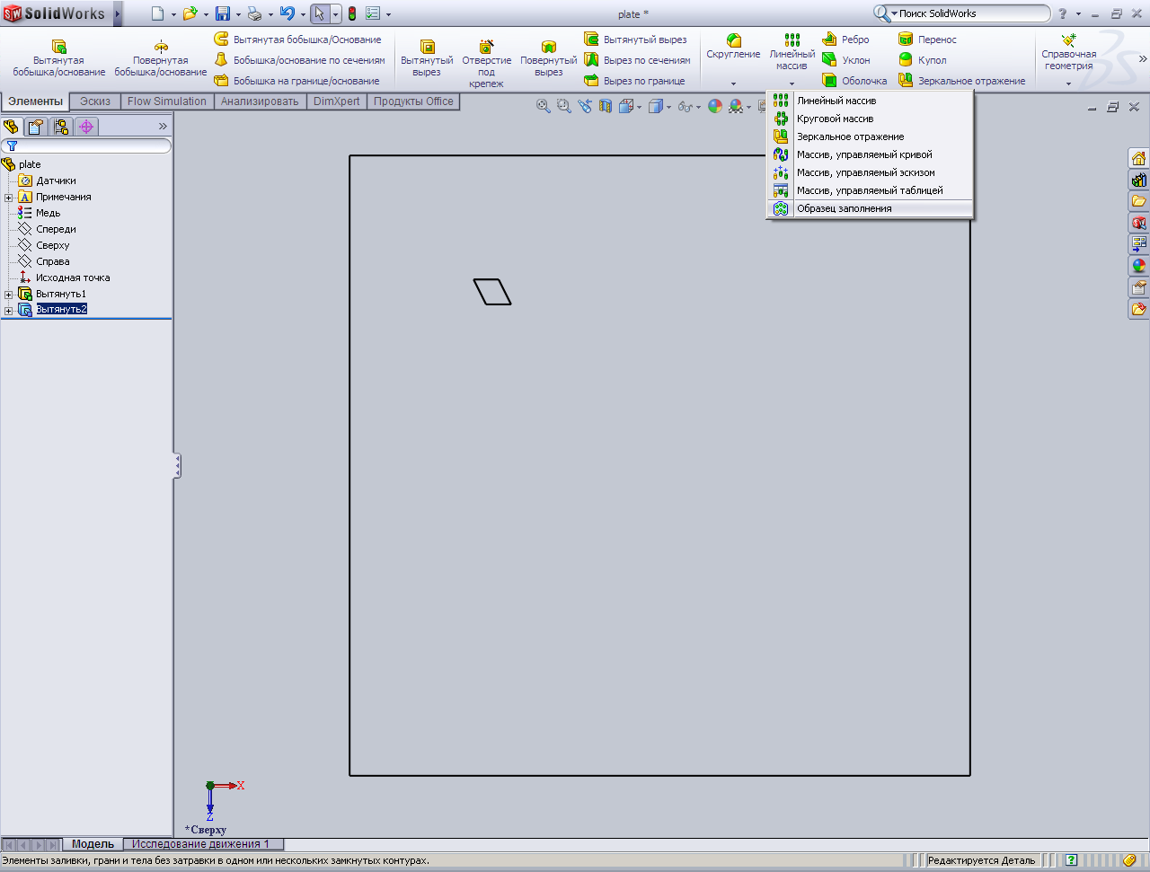Choose Образец заполнения from the menu
The height and width of the screenshot is (872, 1150).
coord(870,208)
